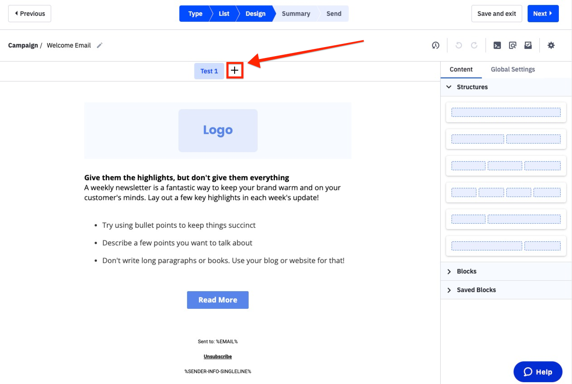Click the undo arrow icon
The height and width of the screenshot is (384, 572).
[x=458, y=45]
